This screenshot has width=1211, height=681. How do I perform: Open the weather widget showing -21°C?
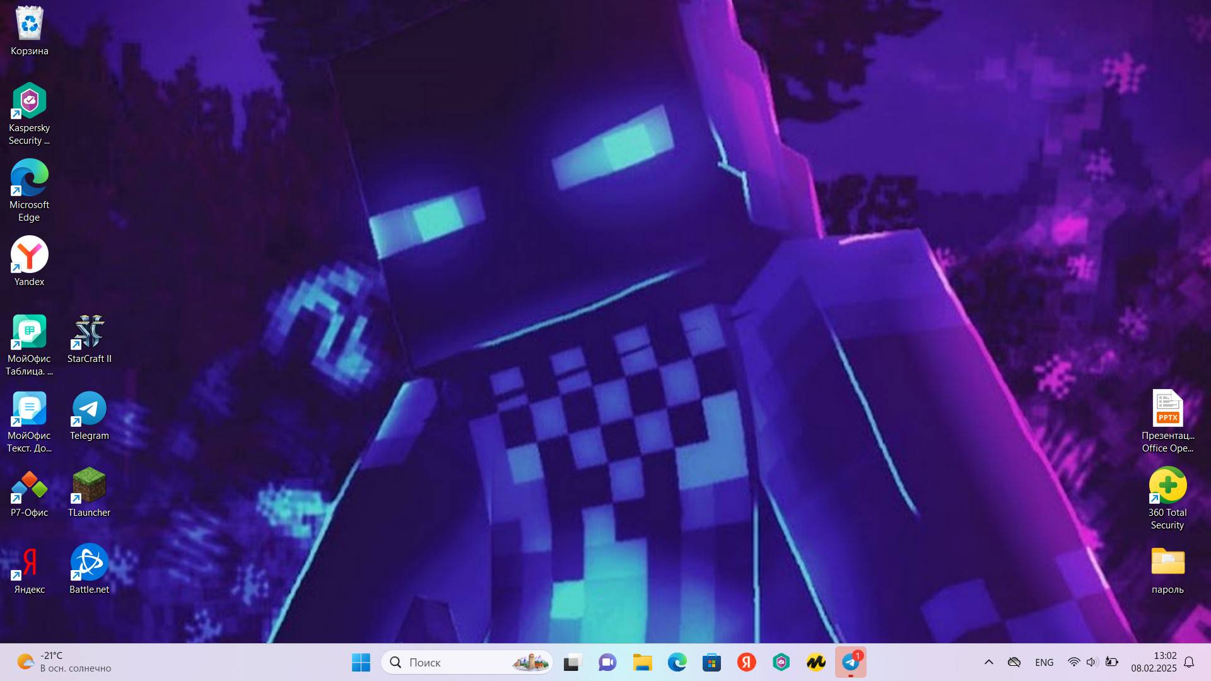63,662
